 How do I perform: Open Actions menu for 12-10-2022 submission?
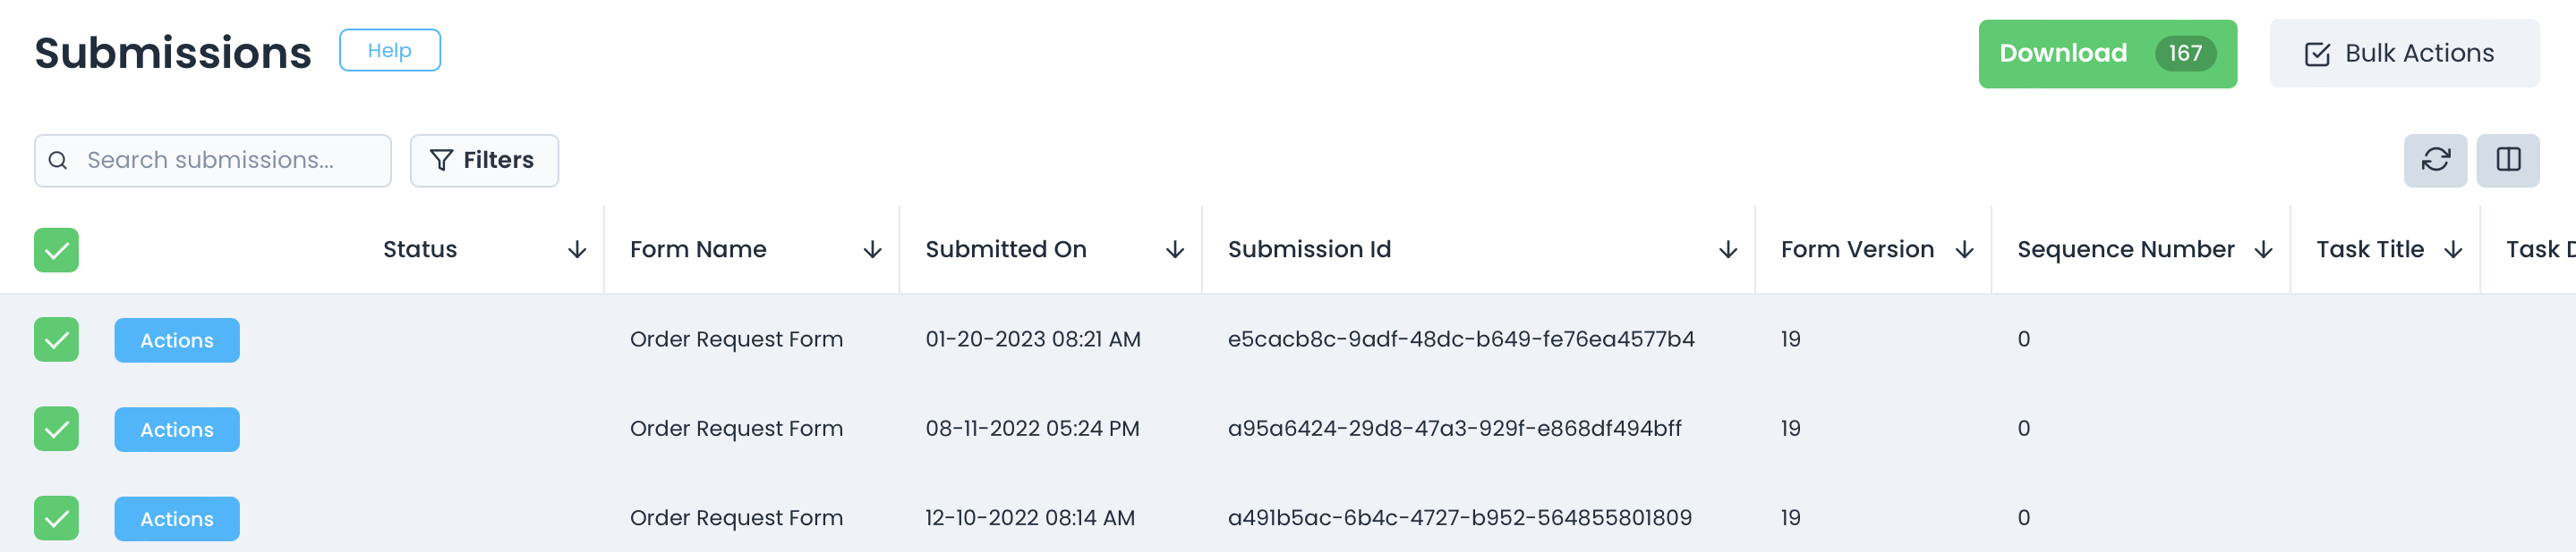point(177,519)
